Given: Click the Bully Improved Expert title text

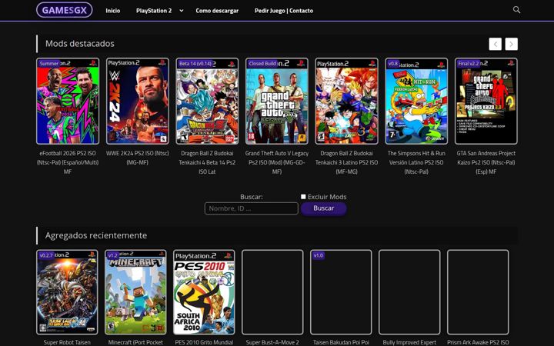Looking at the screenshot, I should (409, 342).
